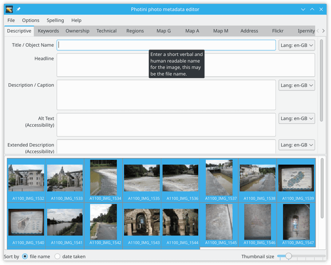Open the Alt Text language dropdown
The height and width of the screenshot is (265, 331).
coord(297,119)
